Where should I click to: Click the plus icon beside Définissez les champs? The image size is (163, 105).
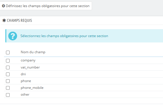click(3, 6)
